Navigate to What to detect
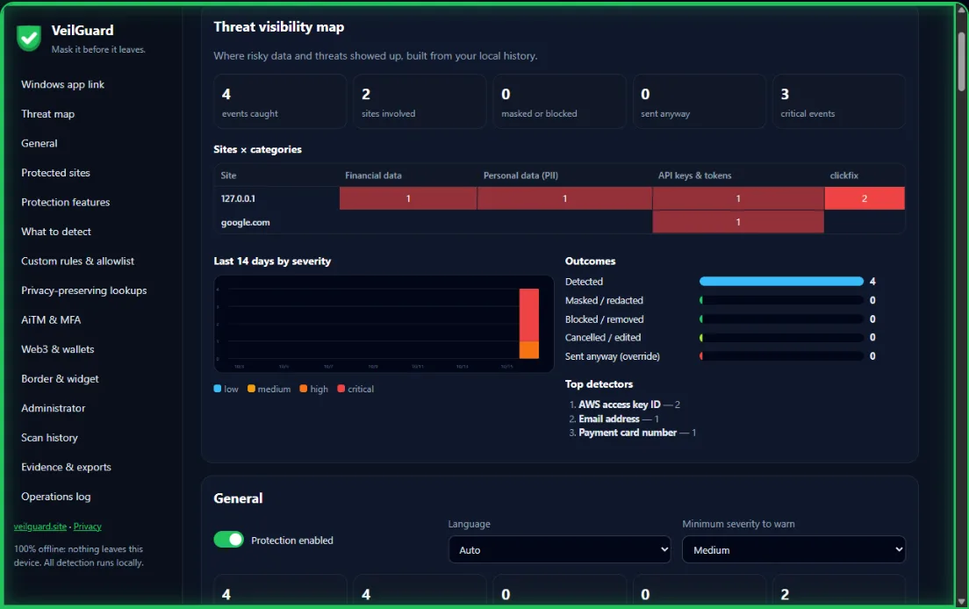This screenshot has width=969, height=609. point(55,232)
